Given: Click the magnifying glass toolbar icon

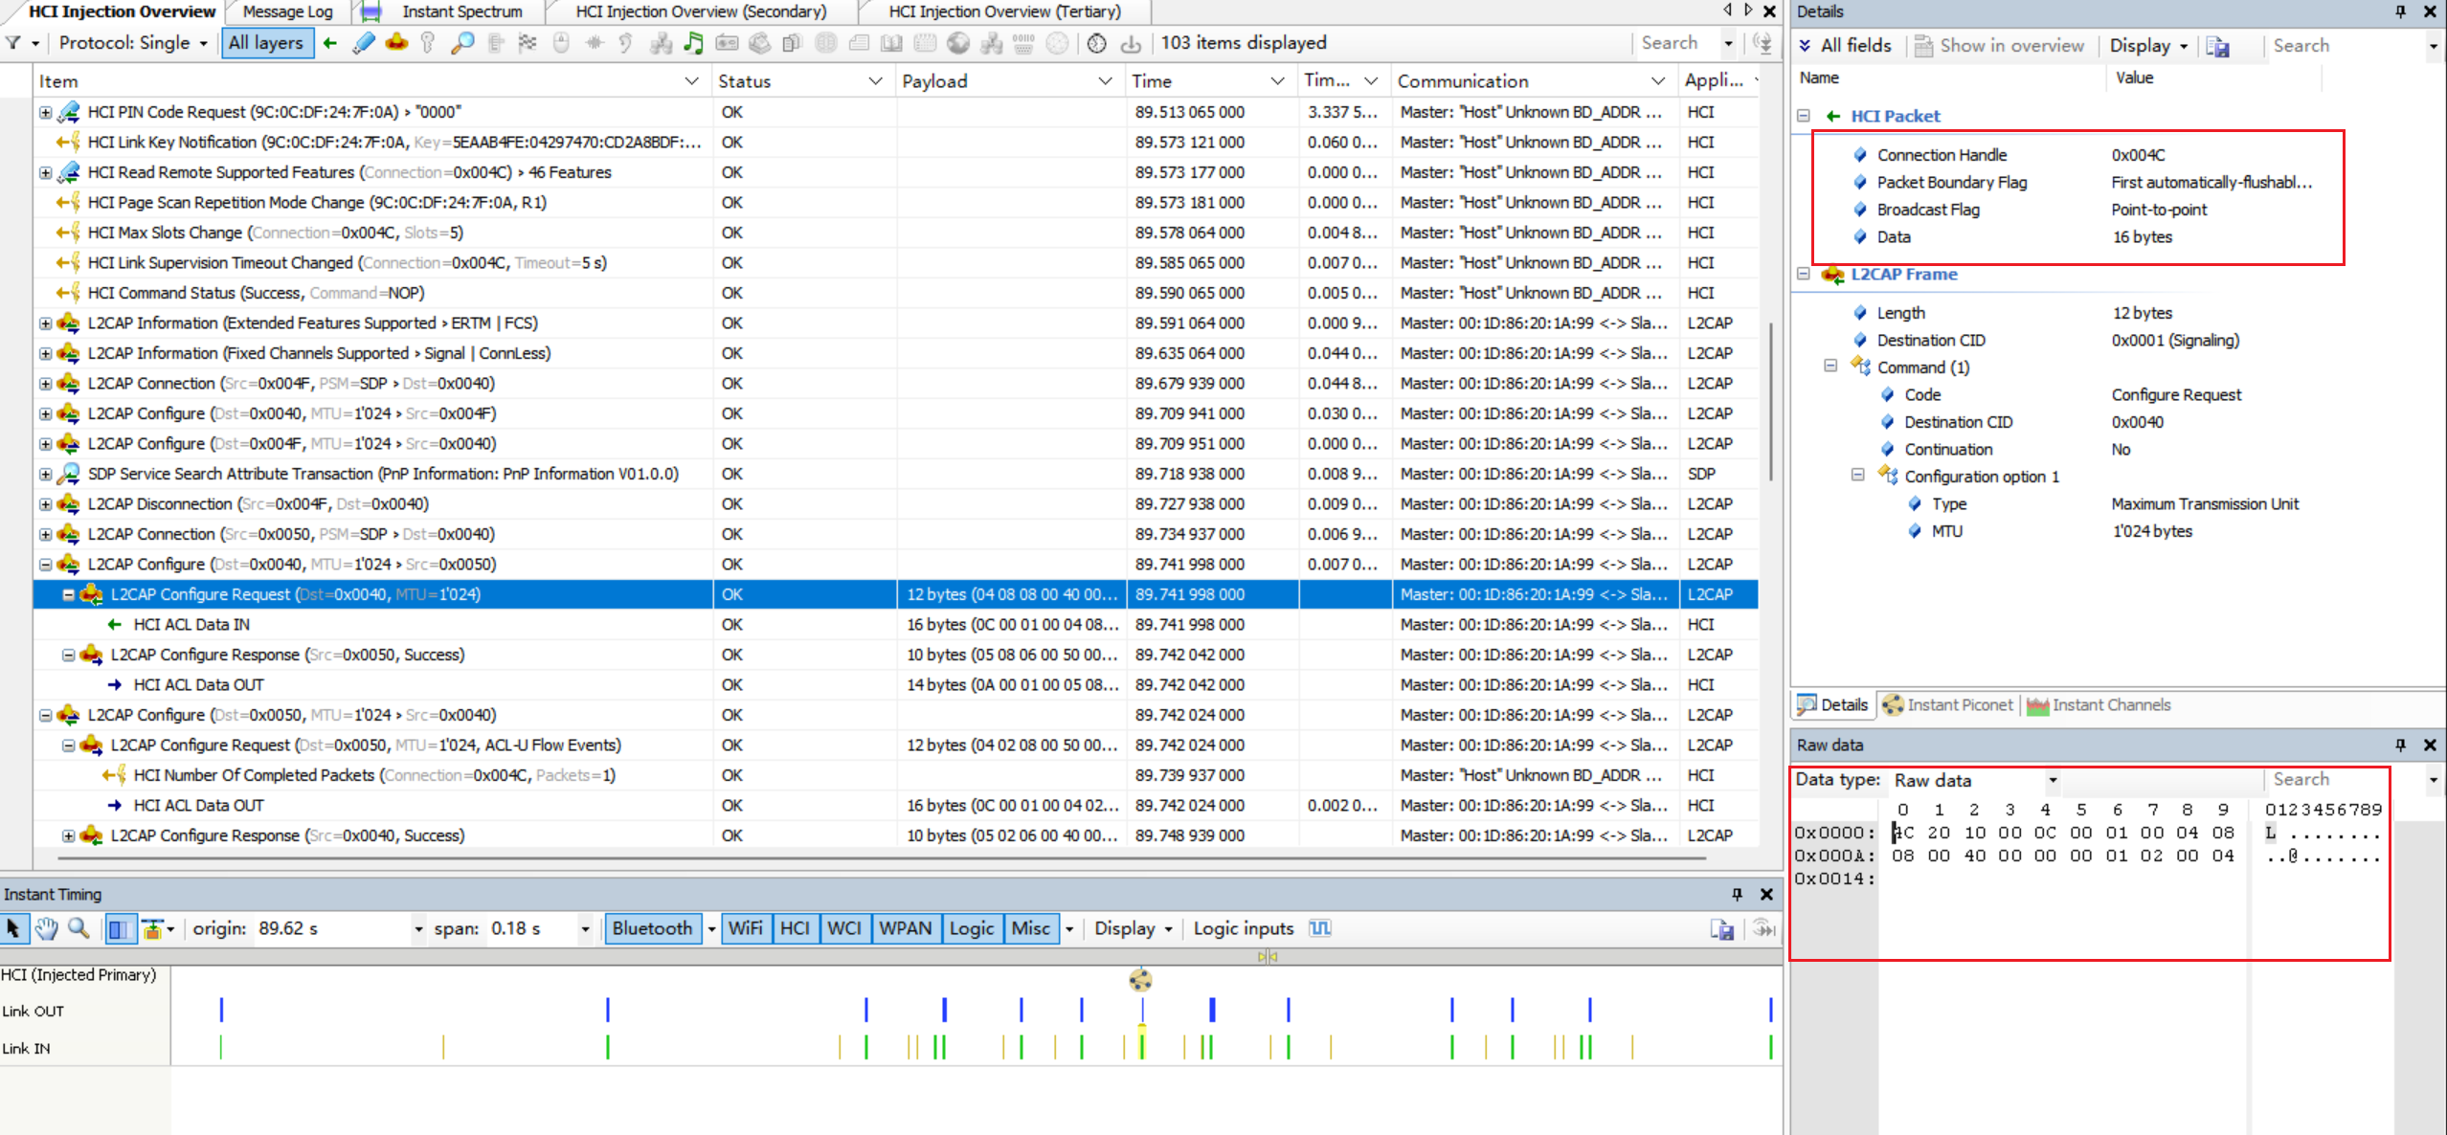Looking at the screenshot, I should [462, 43].
